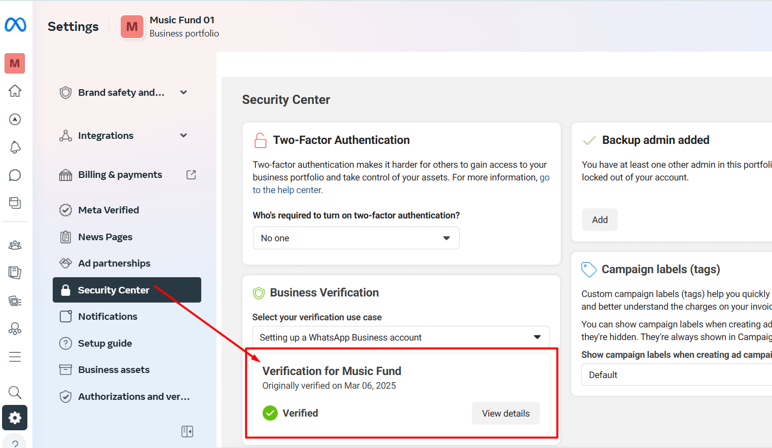Screen dimensions: 772x448
Task: Click the Settings gear icon in left rail
Action: click(x=15, y=418)
